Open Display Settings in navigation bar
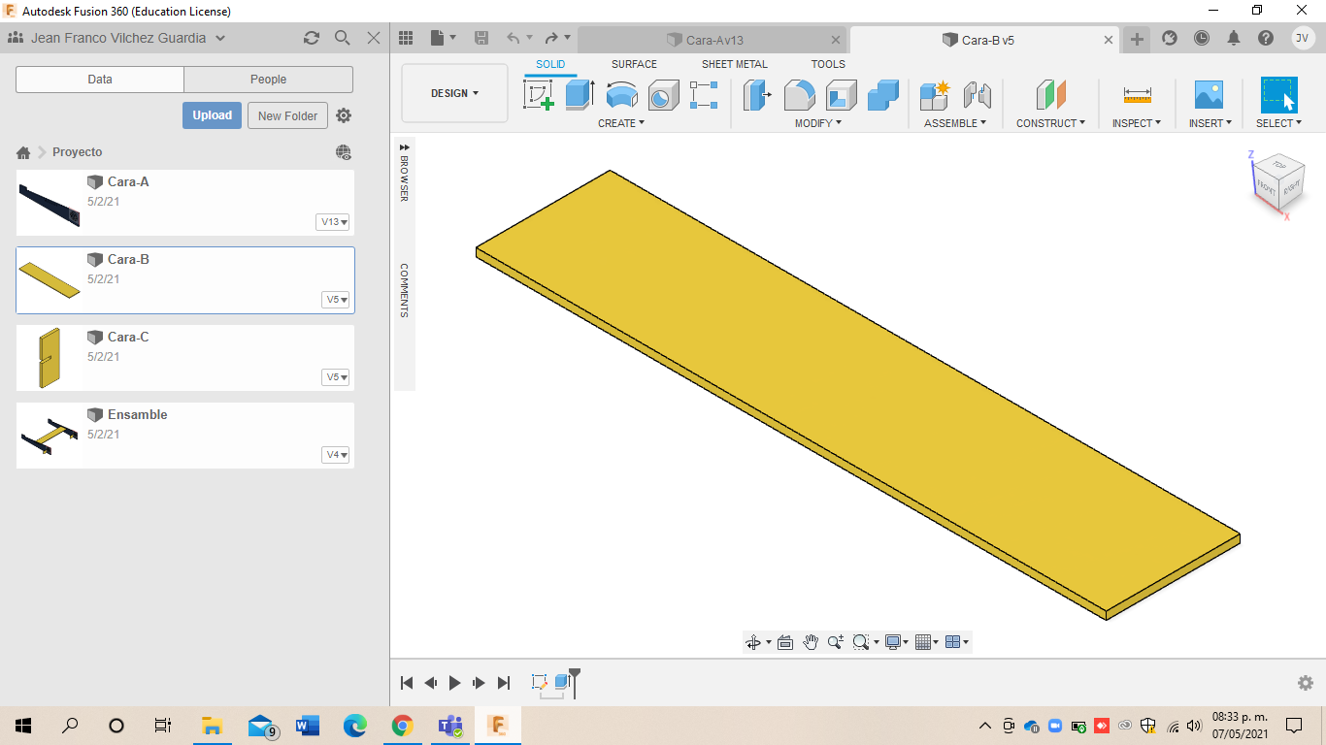Viewport: 1326px width, 745px height. (x=896, y=642)
